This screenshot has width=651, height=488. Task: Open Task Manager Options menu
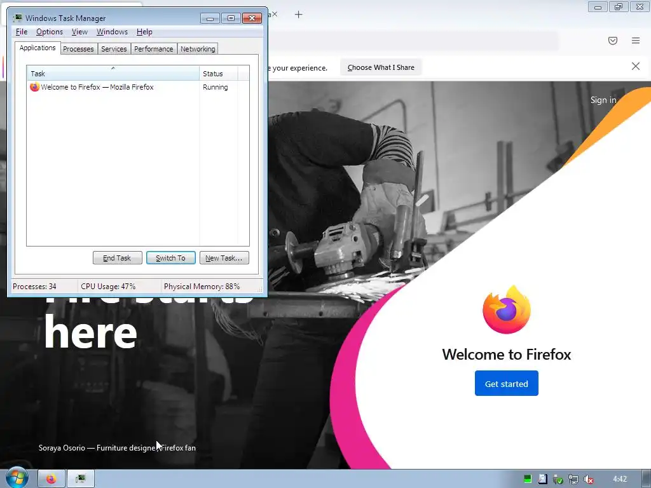tap(50, 32)
